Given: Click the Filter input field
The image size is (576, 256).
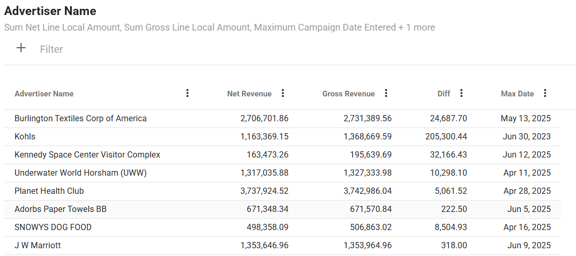Looking at the screenshot, I should 51,49.
